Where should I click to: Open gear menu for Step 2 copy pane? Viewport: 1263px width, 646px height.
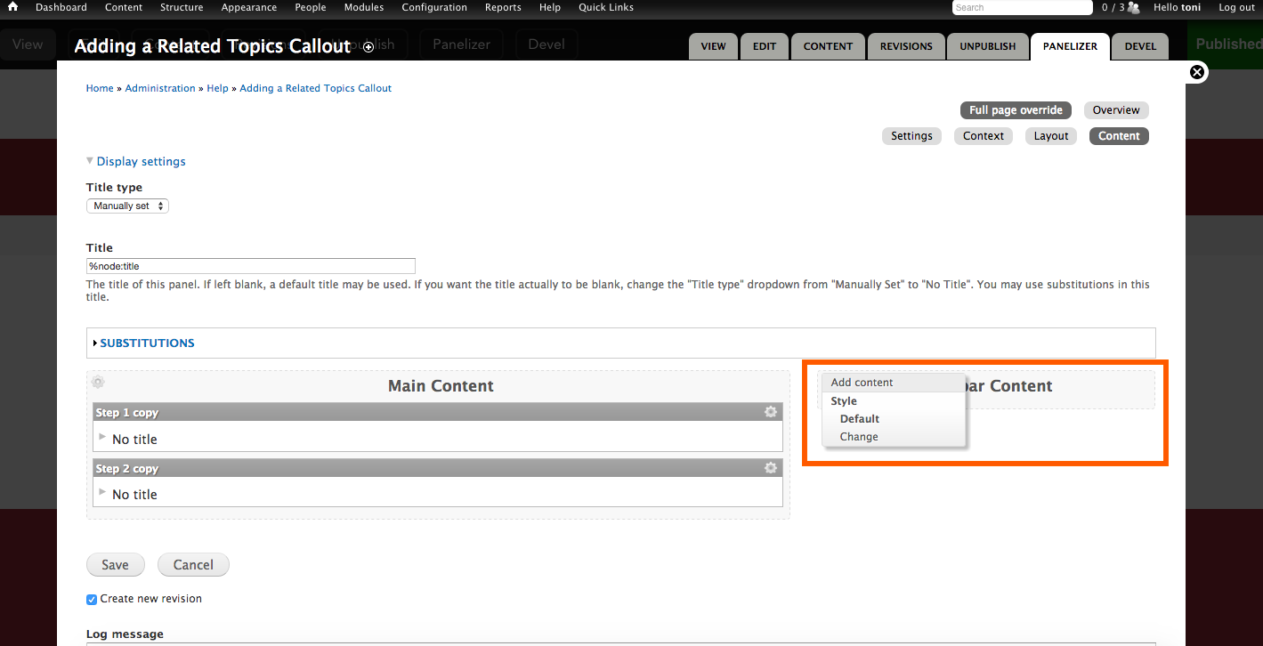[771, 468]
